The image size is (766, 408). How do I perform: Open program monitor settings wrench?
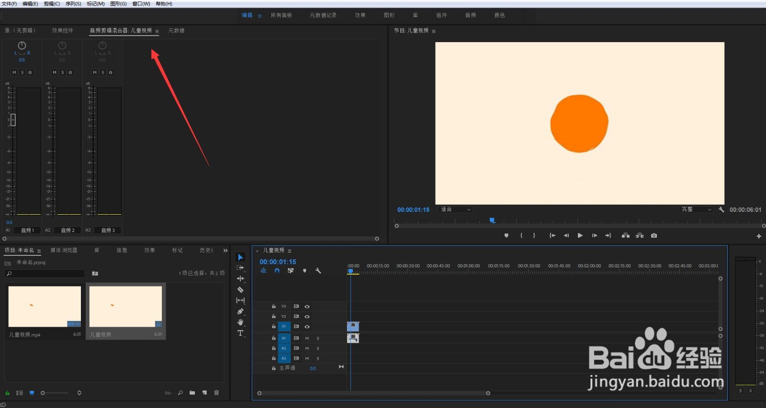point(721,210)
